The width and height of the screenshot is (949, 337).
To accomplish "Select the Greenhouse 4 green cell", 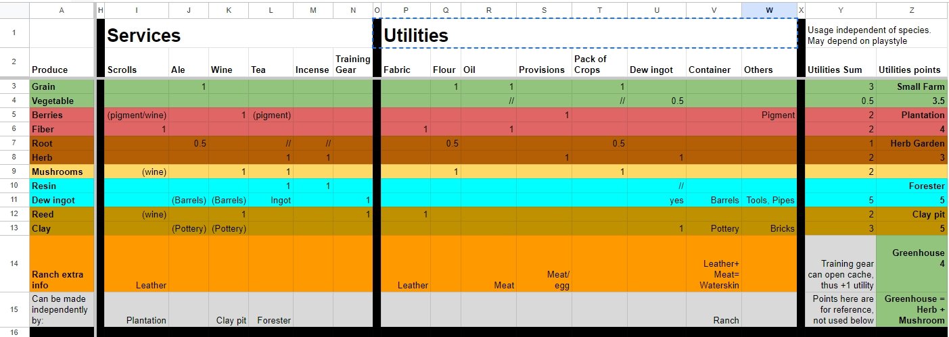I will point(911,263).
